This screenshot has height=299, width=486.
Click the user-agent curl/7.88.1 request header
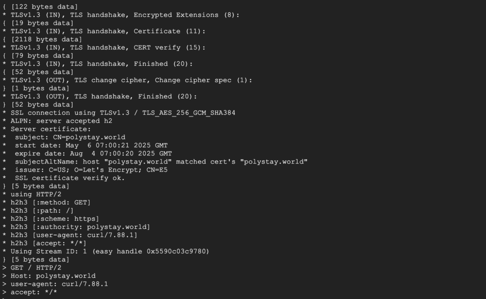[55, 284]
